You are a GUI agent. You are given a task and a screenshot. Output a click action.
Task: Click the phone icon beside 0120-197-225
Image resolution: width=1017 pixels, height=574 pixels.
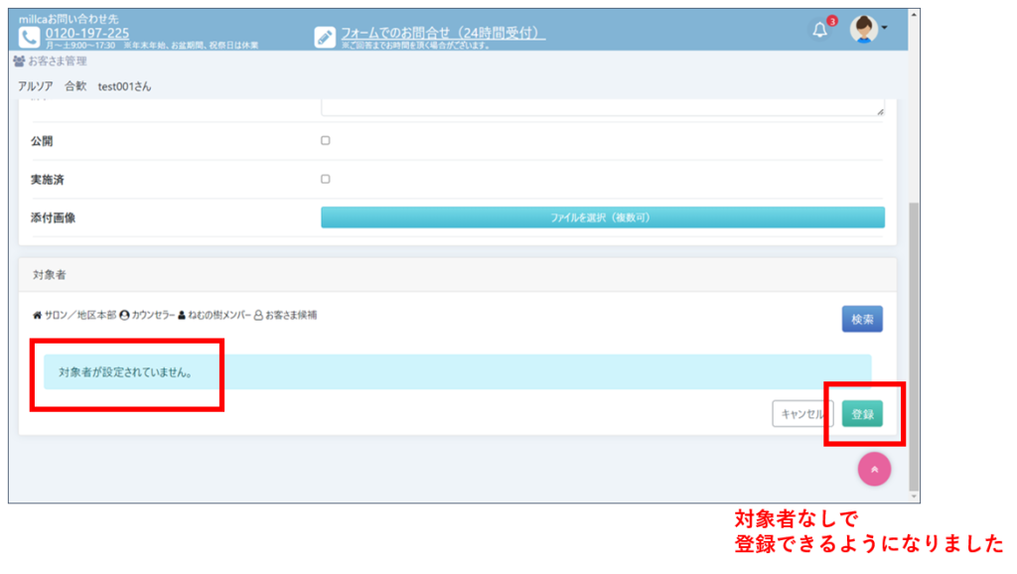pyautogui.click(x=29, y=37)
